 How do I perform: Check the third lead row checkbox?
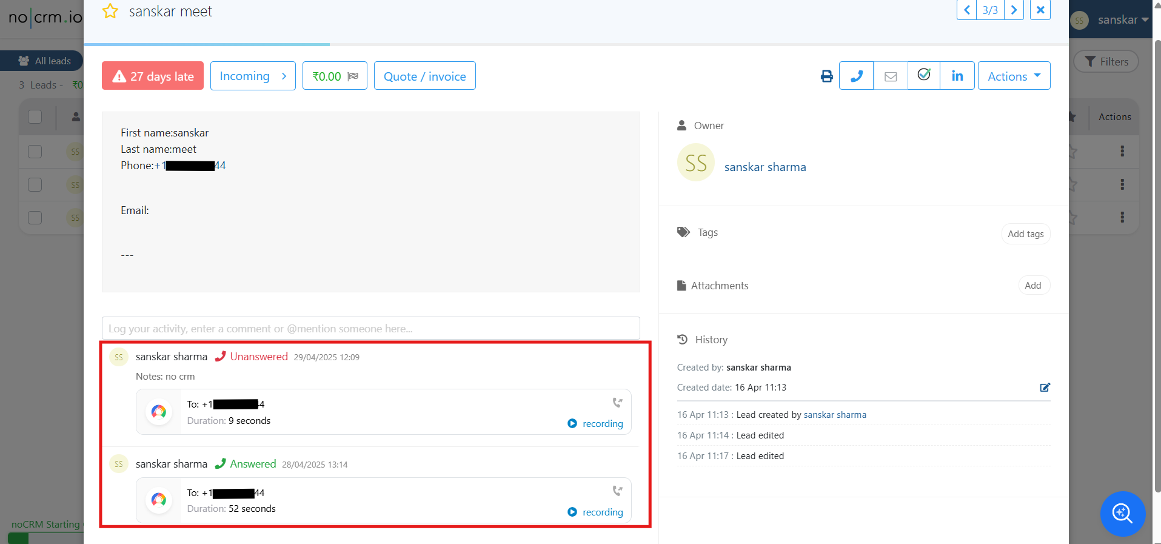[35, 217]
